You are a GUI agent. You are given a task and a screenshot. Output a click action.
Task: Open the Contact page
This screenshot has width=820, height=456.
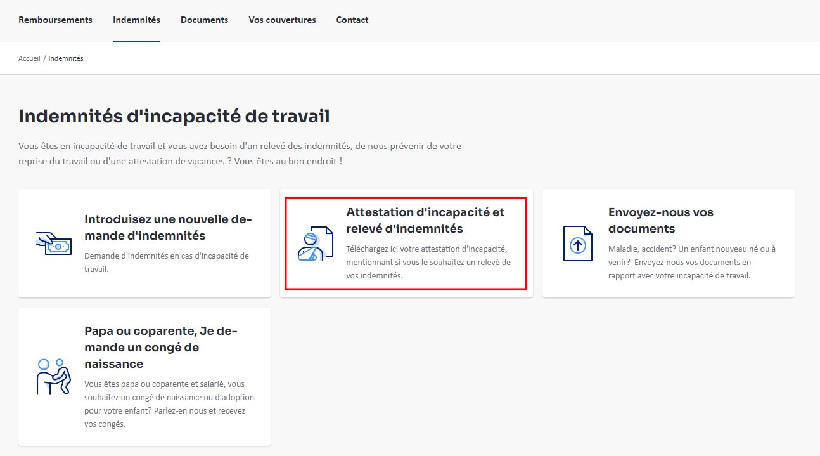(352, 20)
